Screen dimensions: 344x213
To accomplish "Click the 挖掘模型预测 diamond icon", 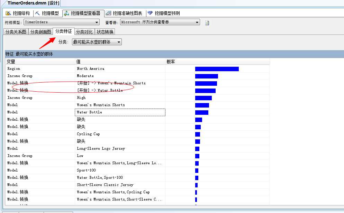I will pos(150,13).
